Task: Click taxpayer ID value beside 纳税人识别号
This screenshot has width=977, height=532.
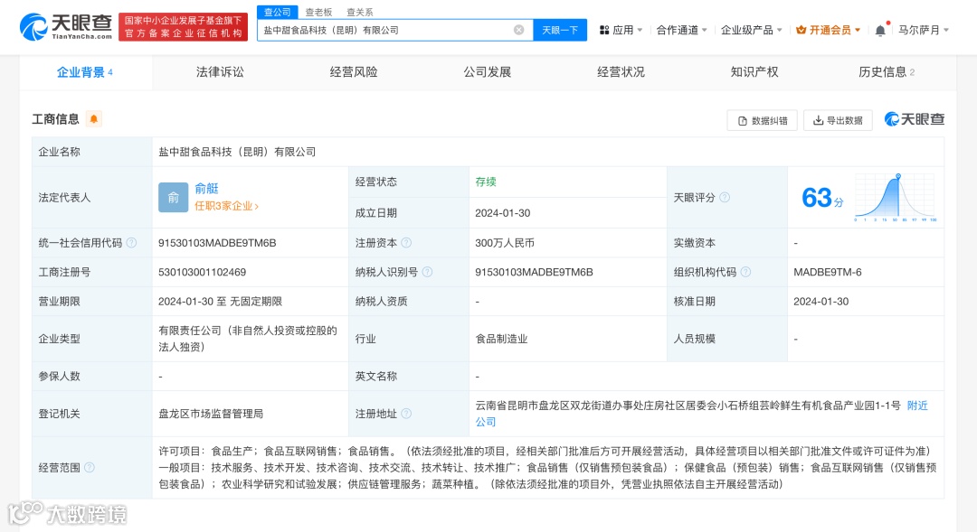Action: tap(534, 272)
